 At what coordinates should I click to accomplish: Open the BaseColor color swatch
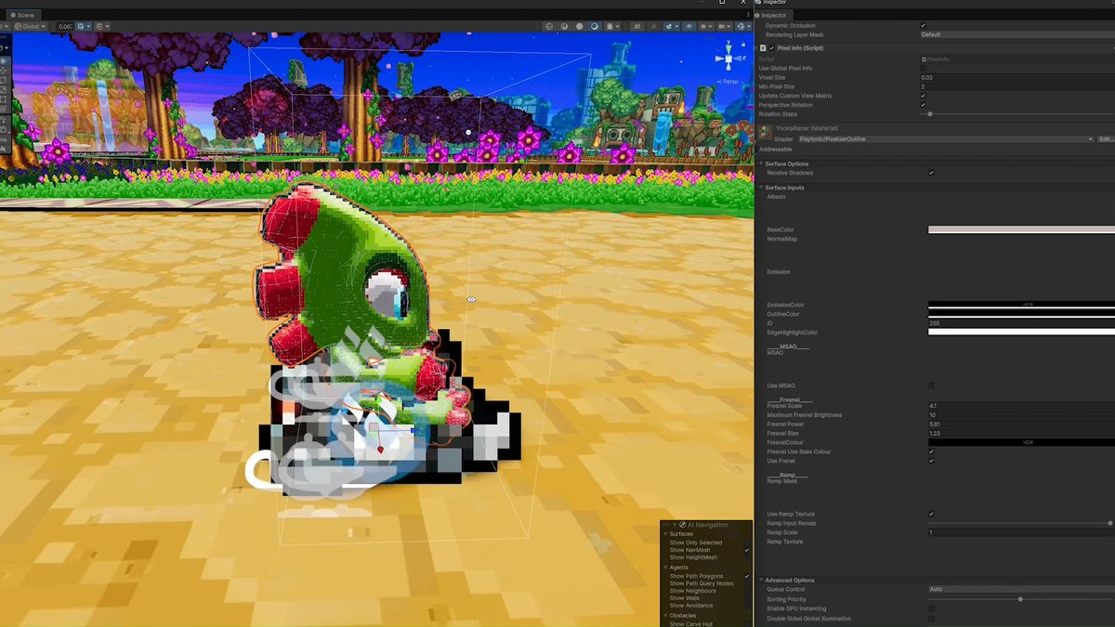point(1021,229)
